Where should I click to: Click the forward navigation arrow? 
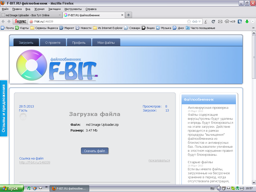[9, 21]
